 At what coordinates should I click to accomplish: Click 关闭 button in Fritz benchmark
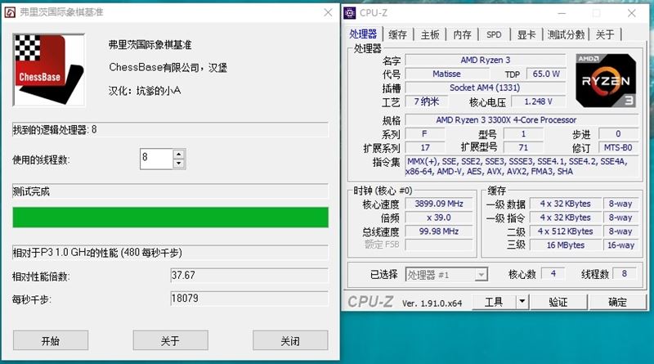[x=290, y=340]
